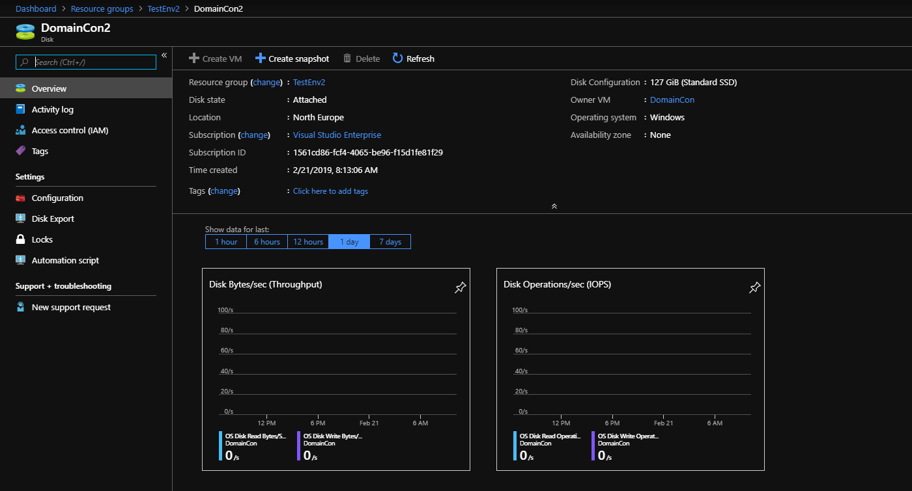Change the Subscription link

(x=254, y=135)
